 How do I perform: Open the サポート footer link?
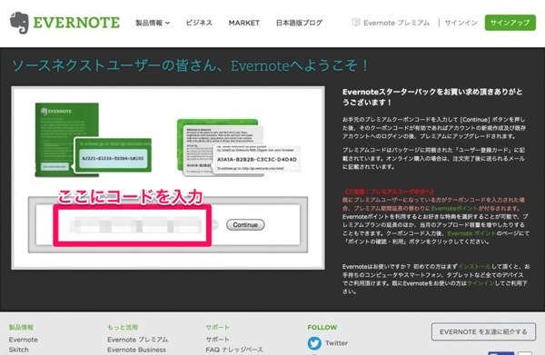pos(218,340)
